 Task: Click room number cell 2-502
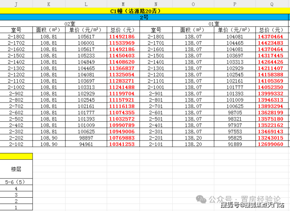pos(16,119)
